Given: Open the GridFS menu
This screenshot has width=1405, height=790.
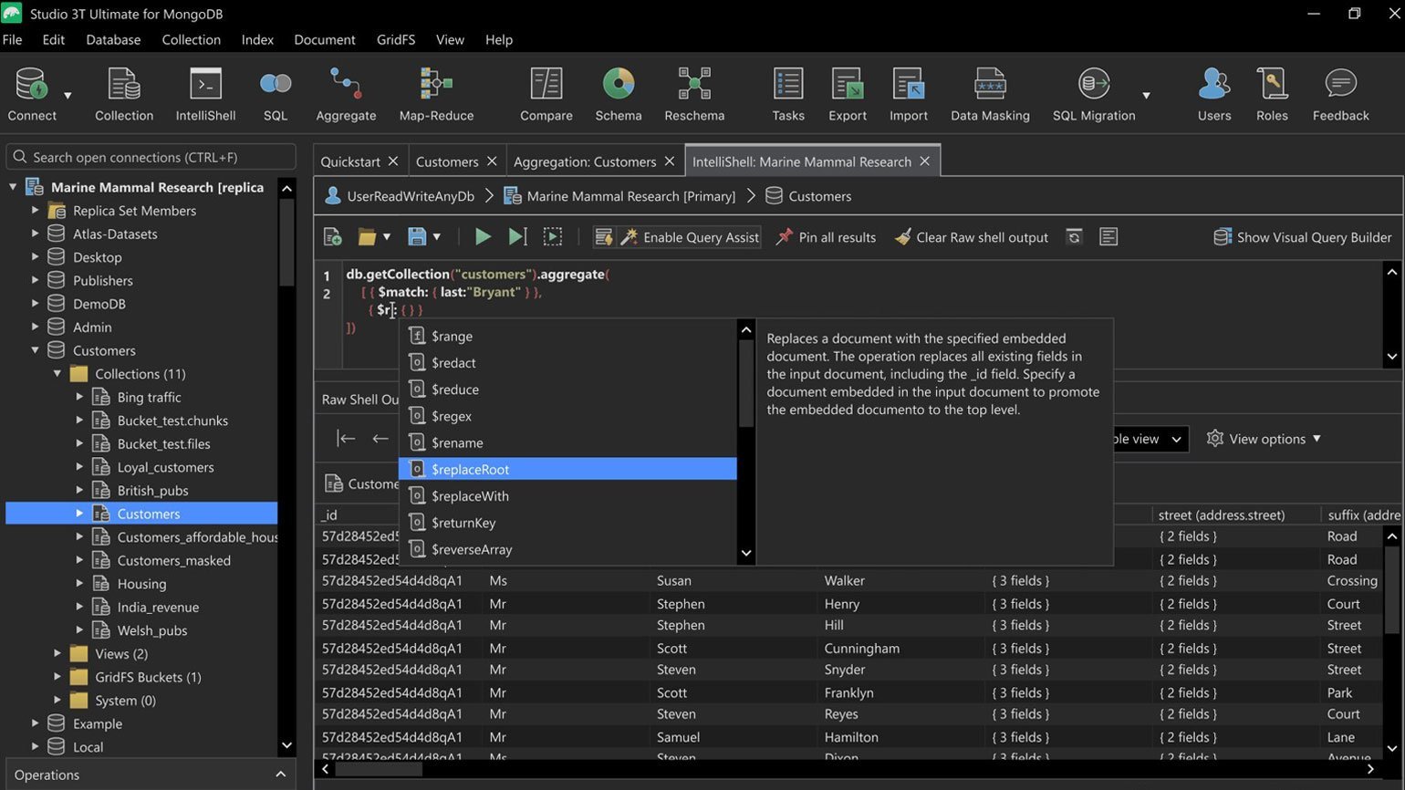Looking at the screenshot, I should point(396,39).
